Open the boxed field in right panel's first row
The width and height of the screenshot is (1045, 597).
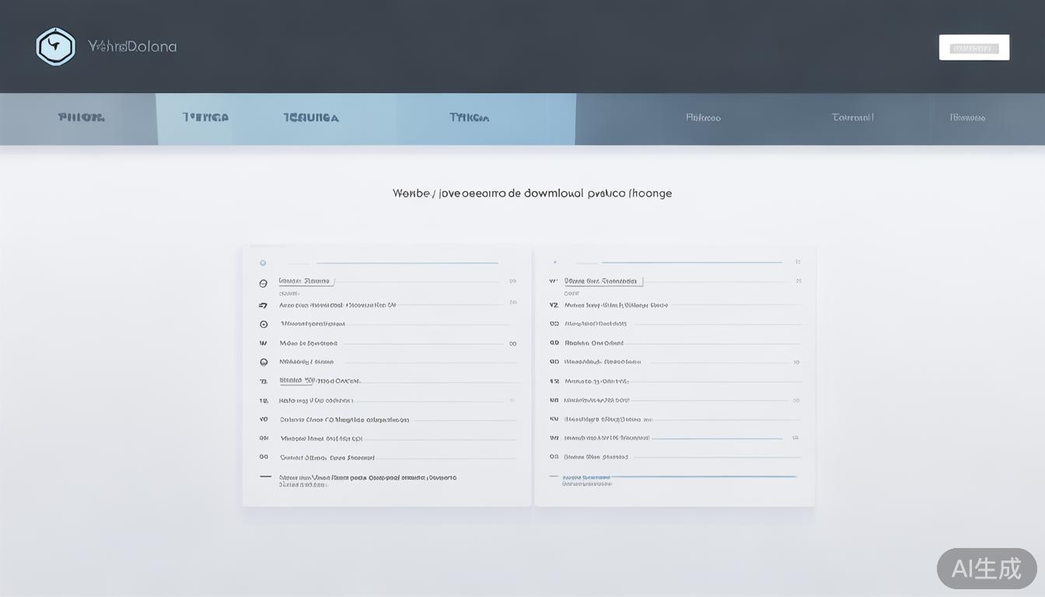(603, 281)
